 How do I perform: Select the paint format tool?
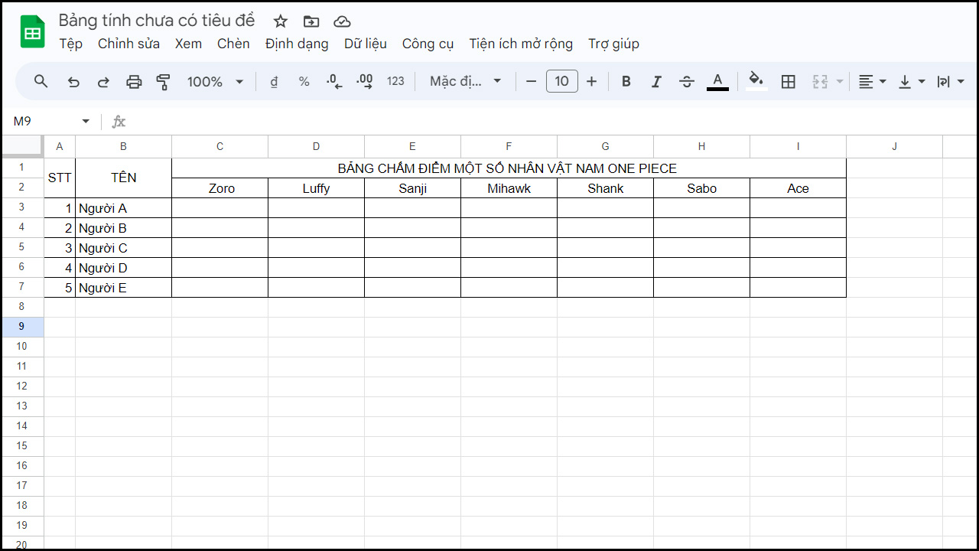(163, 81)
